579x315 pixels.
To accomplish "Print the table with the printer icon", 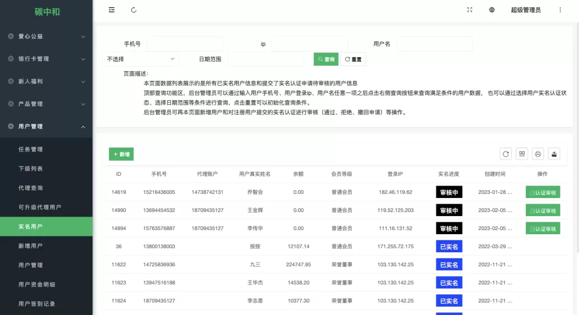I will point(538,154).
